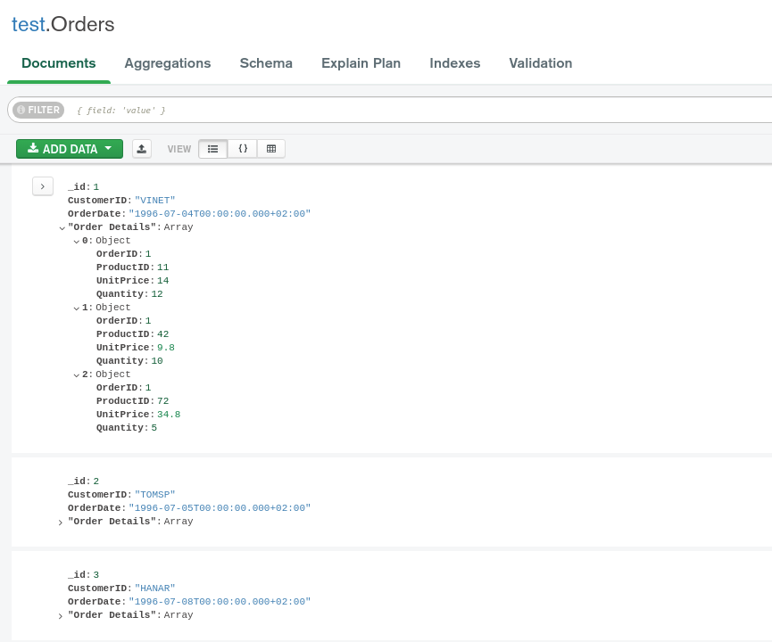Collapse the "Order Details" array of order 1
The width and height of the screenshot is (772, 642).
coord(62,227)
